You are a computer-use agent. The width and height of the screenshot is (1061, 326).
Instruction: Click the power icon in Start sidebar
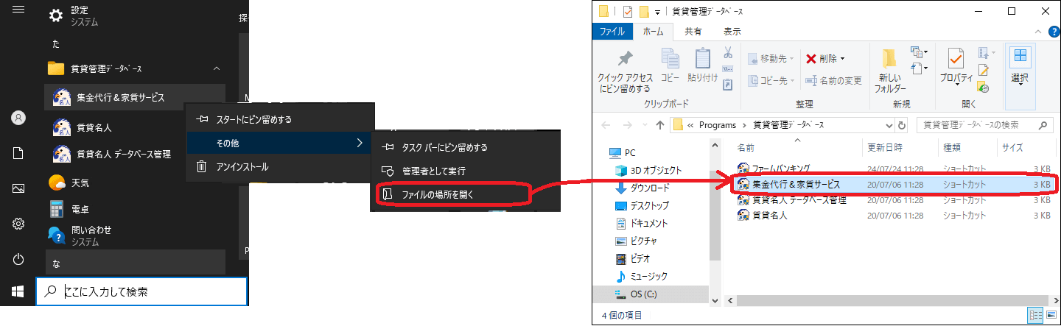tap(18, 259)
